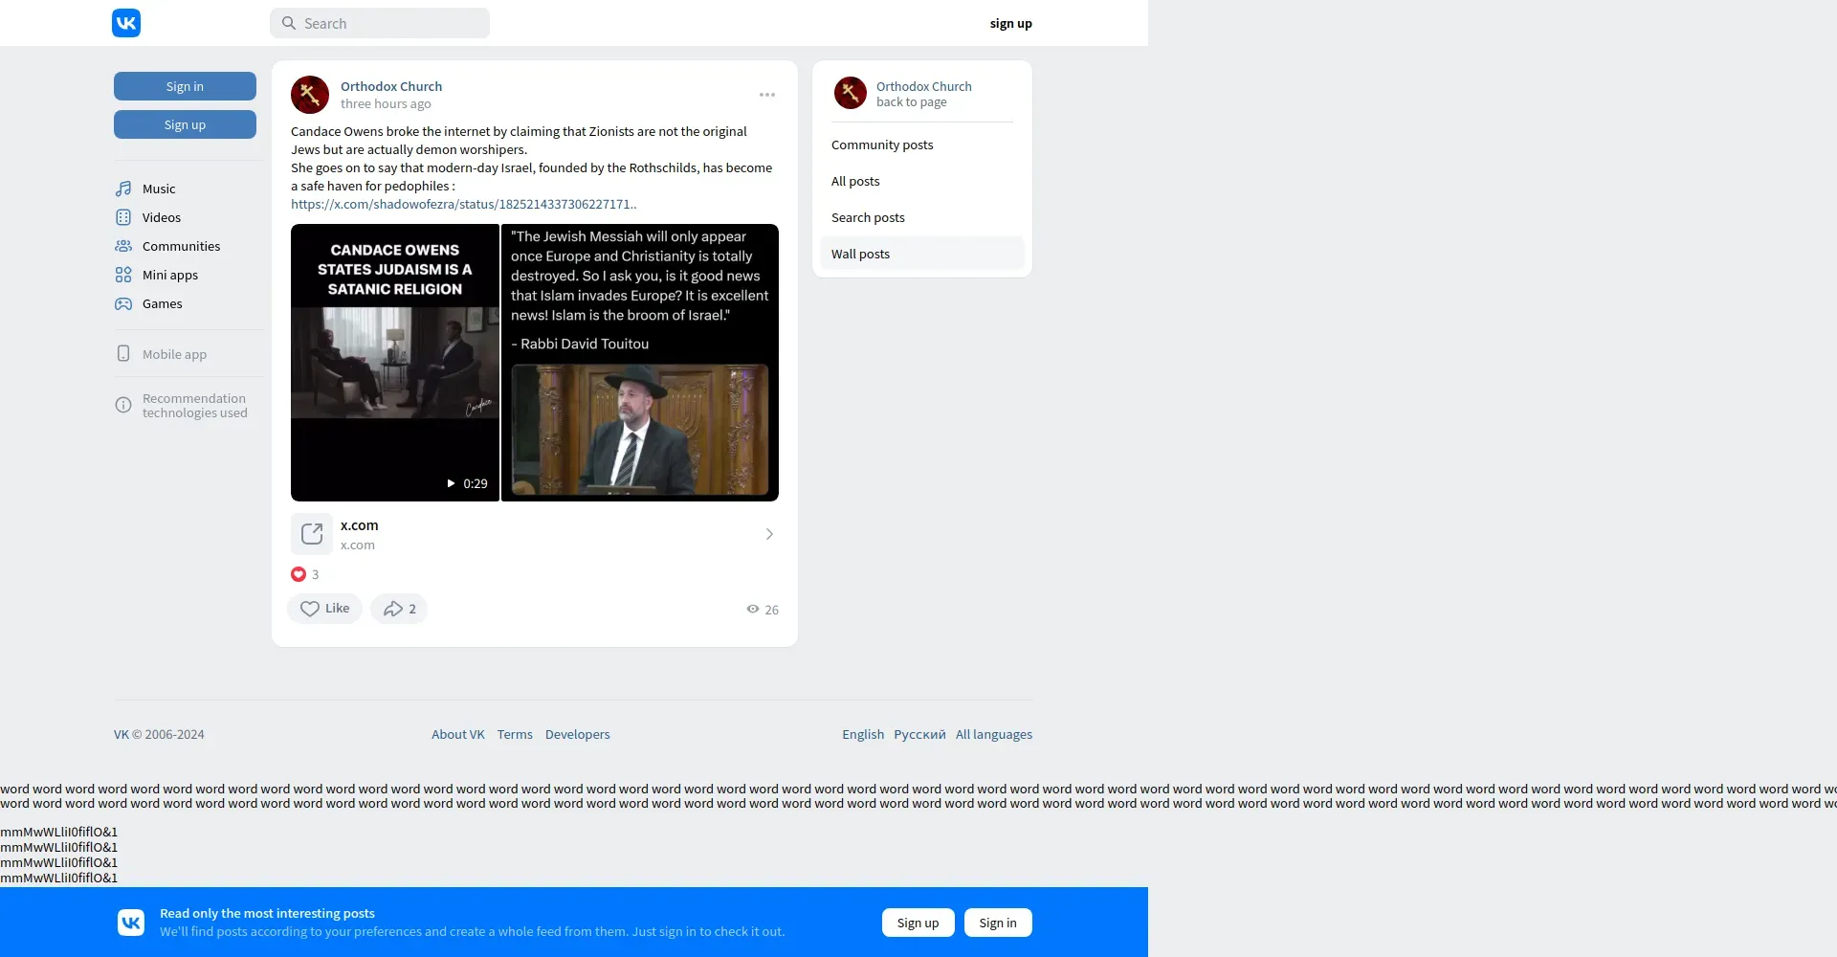Click the Recommendation technologies used text
Viewport: 1837px width, 957px height.
coord(195,406)
